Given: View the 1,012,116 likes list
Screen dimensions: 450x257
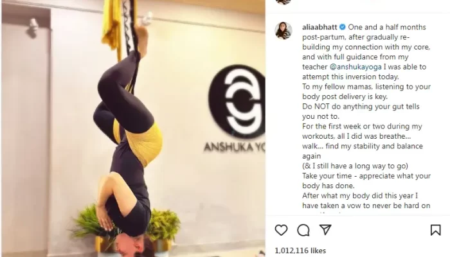Looking at the screenshot, I should pos(300,251).
